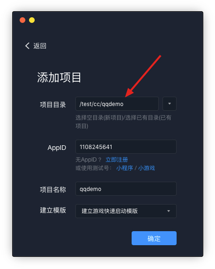Viewport: 215px width, 269px height.
Task: Confirm with the blue 确定 button
Action: click(154, 238)
